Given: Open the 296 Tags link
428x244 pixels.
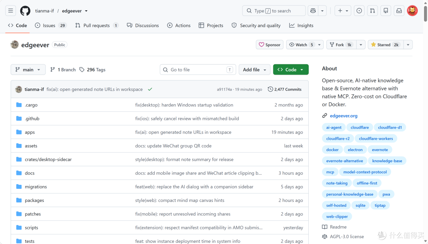Looking at the screenshot, I should [92, 70].
